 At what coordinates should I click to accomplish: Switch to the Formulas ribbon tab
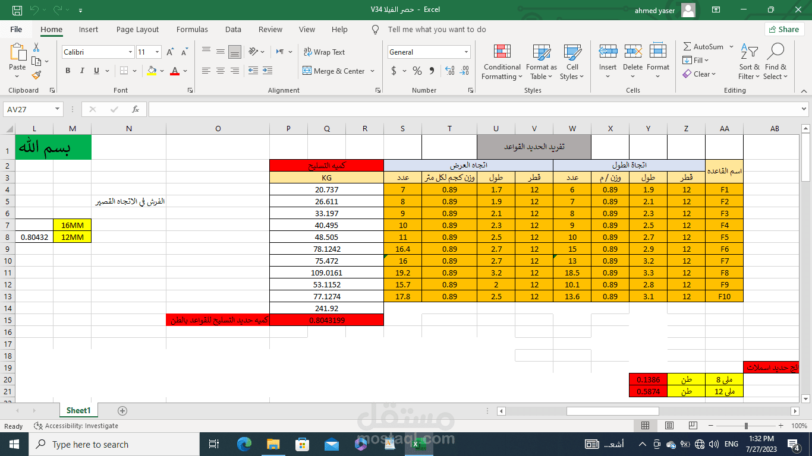tap(192, 29)
